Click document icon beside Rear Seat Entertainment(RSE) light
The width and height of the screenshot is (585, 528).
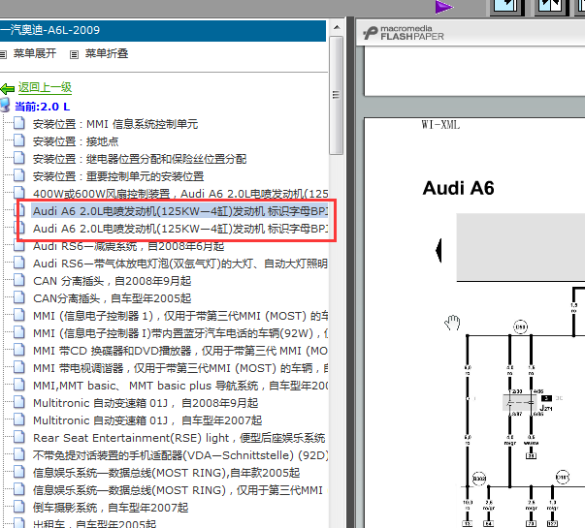19,437
